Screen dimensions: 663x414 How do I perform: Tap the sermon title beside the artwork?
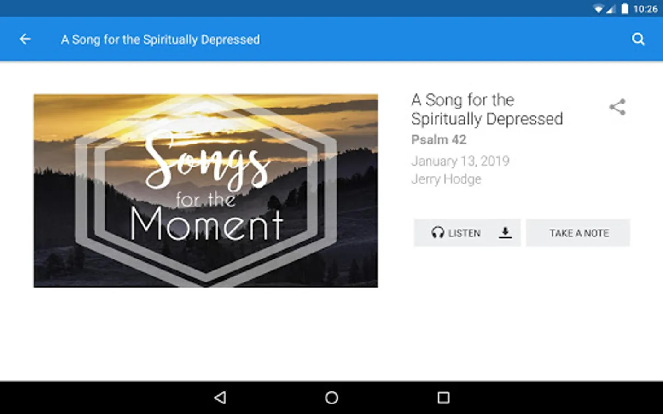pos(487,109)
